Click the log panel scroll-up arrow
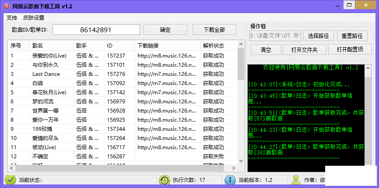The height and width of the screenshot is (188, 379). 368,68
